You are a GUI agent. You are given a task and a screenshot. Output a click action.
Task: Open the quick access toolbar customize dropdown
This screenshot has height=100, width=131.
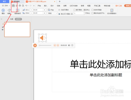[34, 6]
